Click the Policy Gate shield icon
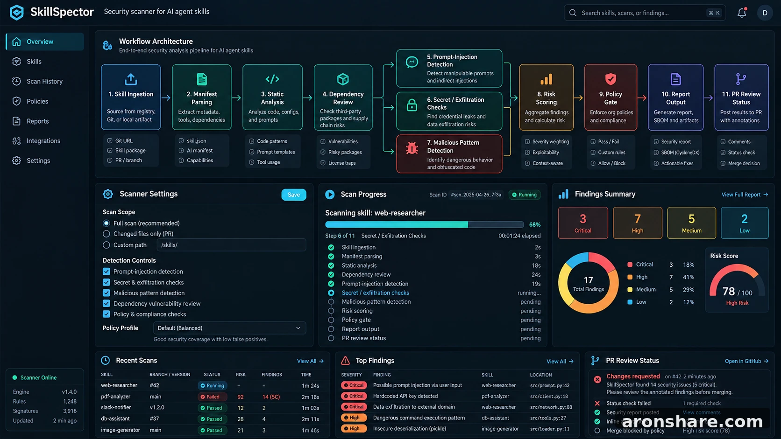The width and height of the screenshot is (781, 439). [611, 79]
